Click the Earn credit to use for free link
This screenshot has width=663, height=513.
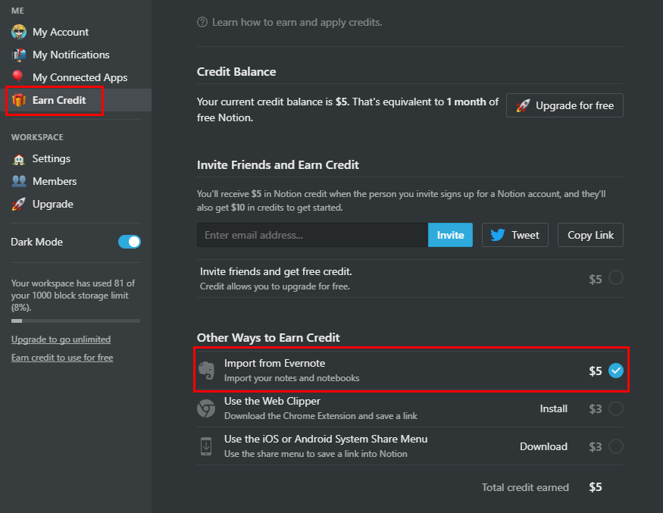pos(62,358)
